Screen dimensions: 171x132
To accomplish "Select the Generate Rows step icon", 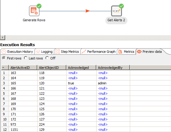I will [x=34, y=11].
